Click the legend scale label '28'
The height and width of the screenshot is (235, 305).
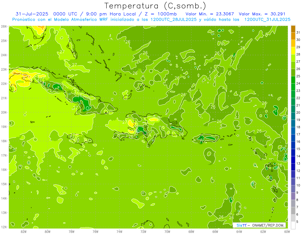(298, 54)
